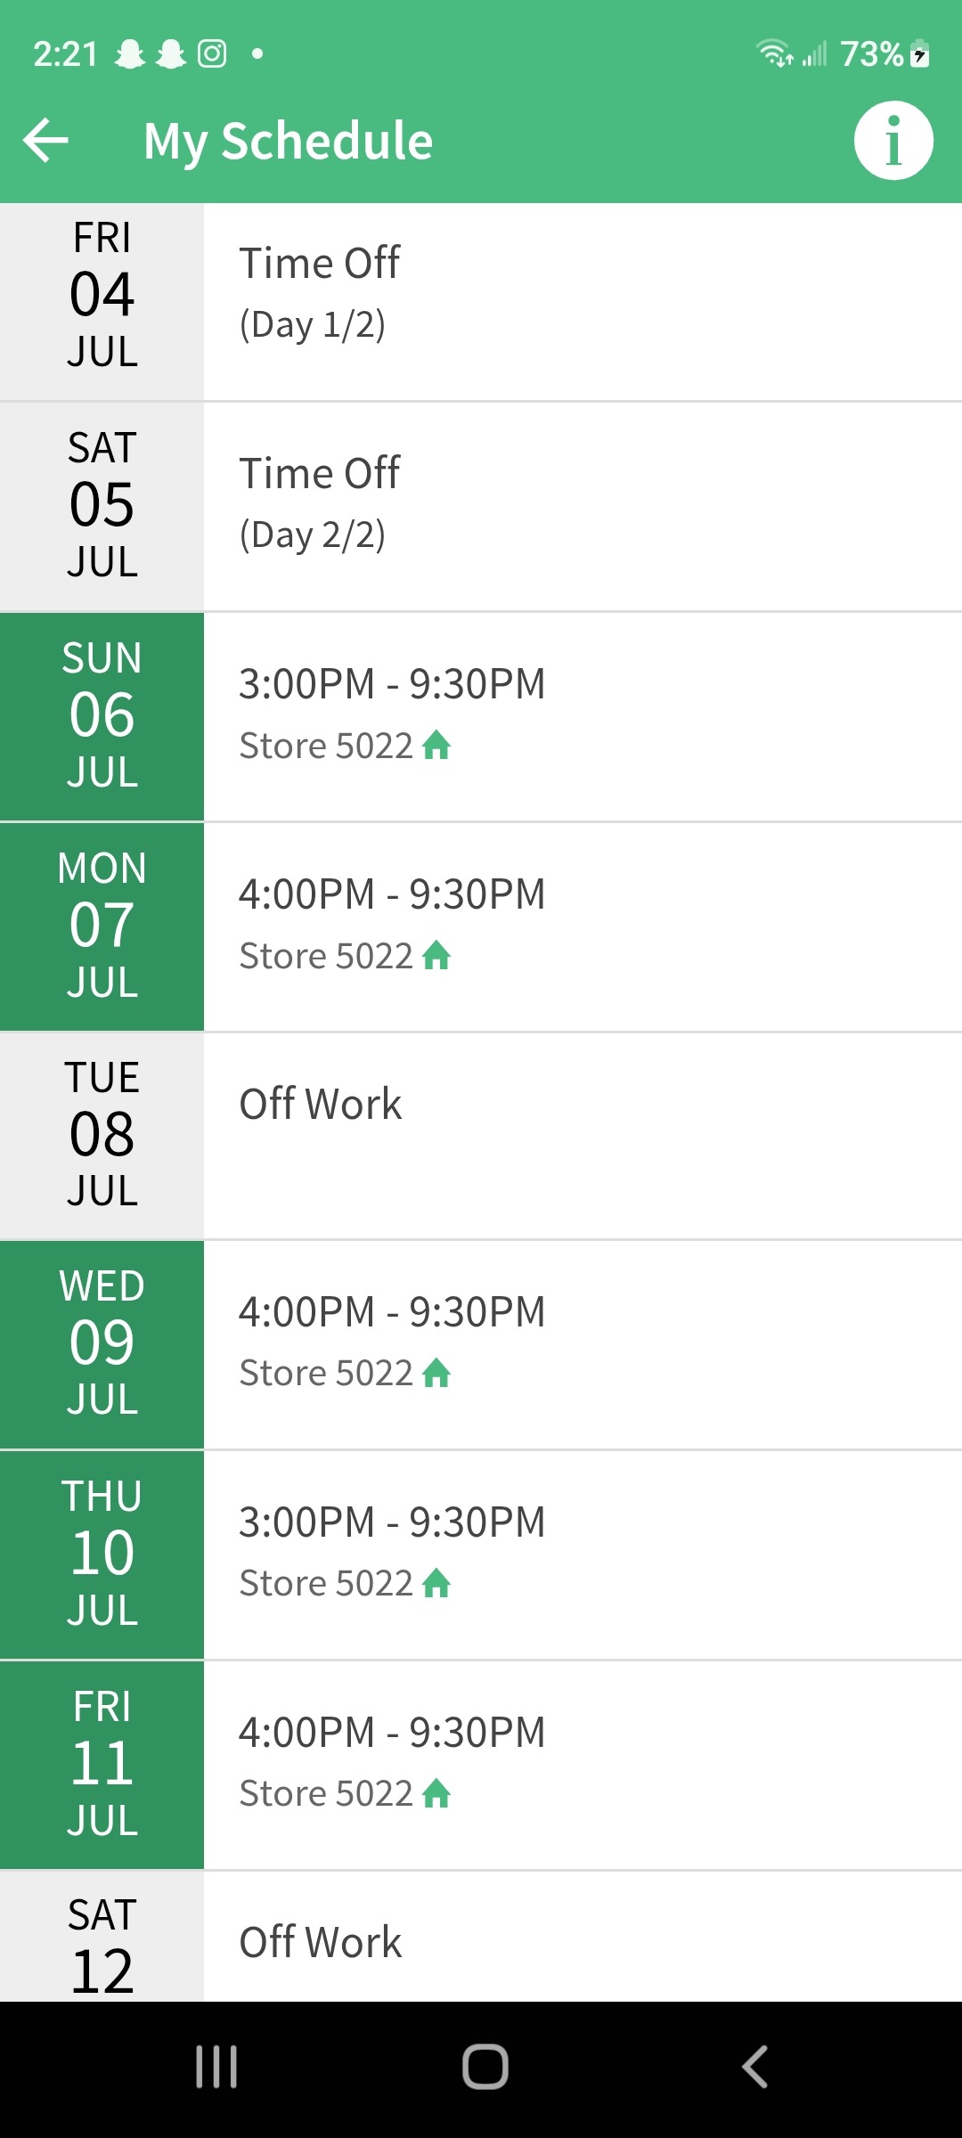Tap the FRI 11 JUL date tile
Image resolution: width=962 pixels, height=2138 pixels.
pyautogui.click(x=102, y=1764)
